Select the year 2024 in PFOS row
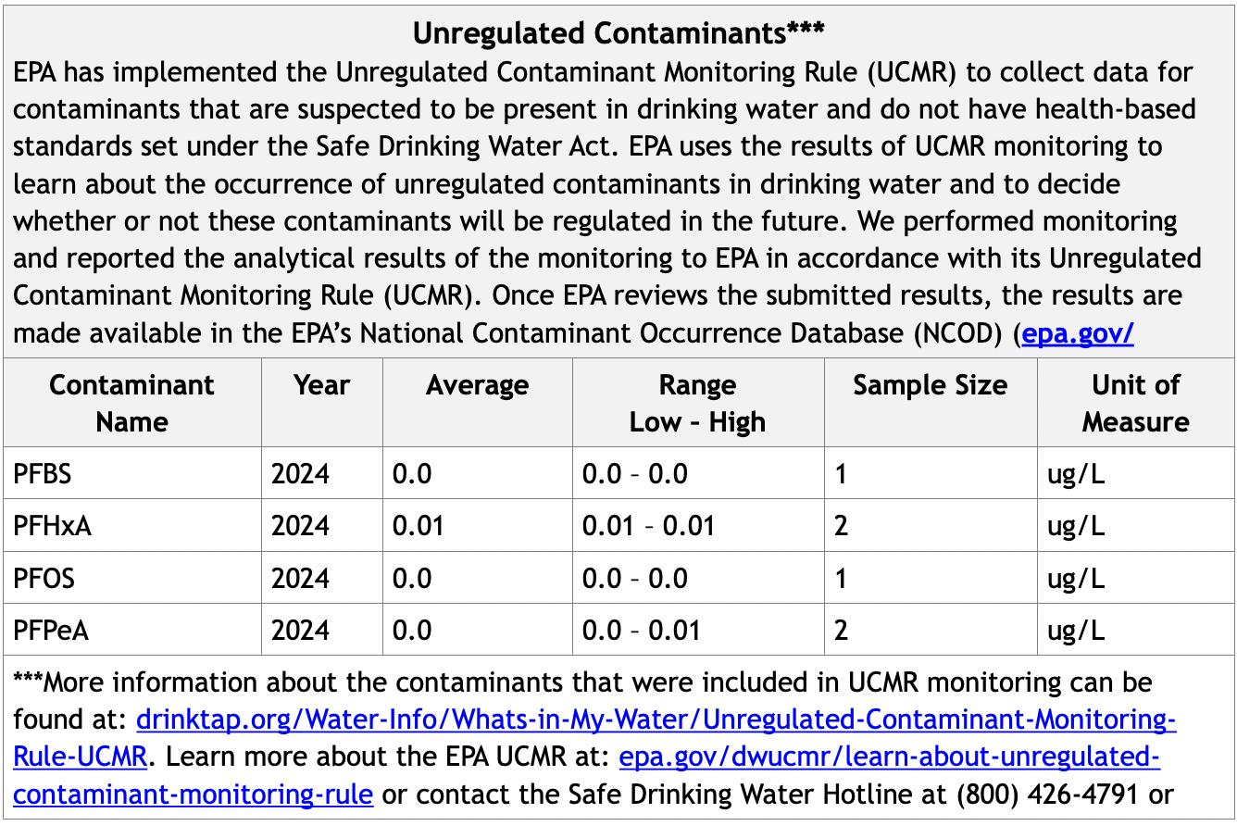This screenshot has width=1237, height=826. (300, 579)
